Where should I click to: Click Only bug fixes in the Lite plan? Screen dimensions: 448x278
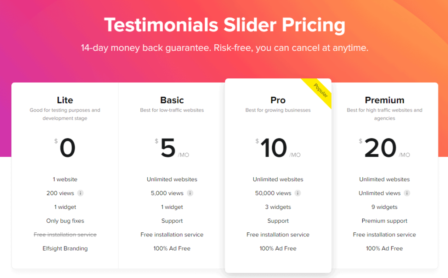pyautogui.click(x=65, y=221)
